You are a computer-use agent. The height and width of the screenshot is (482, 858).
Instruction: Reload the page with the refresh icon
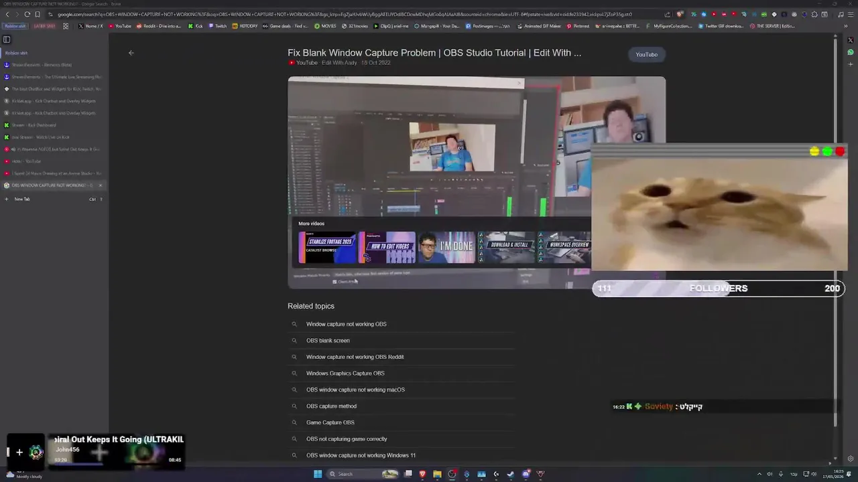click(x=27, y=14)
